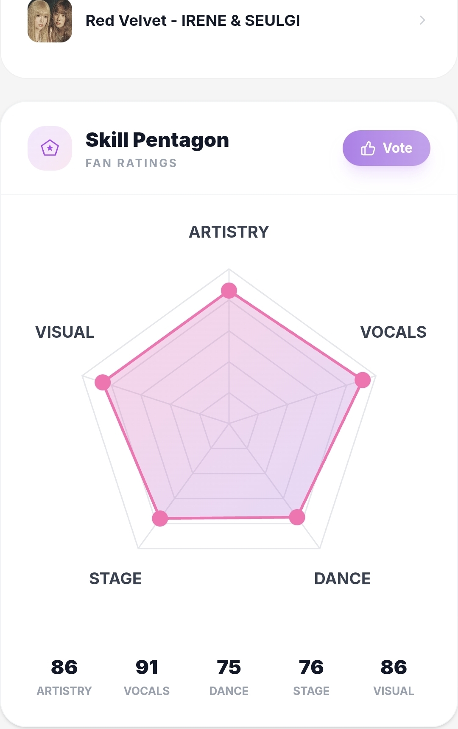Click the Visual data point on radar chart
Screen dimensions: 458x729
pos(103,382)
